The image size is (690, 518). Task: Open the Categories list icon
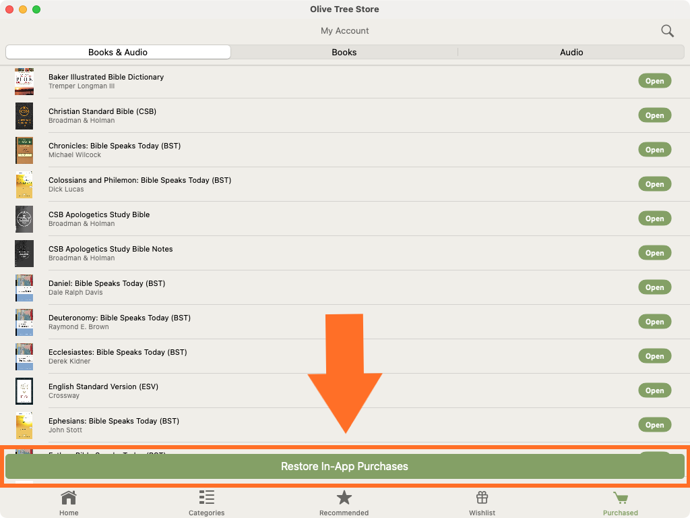[x=206, y=498]
